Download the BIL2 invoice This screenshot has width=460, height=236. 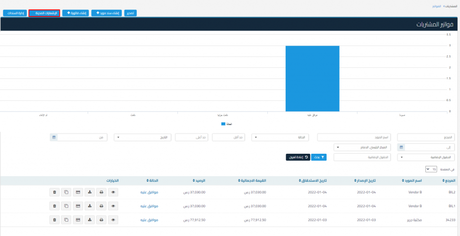[90, 192]
